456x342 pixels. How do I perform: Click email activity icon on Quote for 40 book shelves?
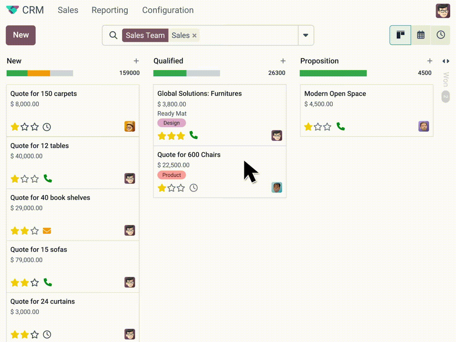[47, 231]
